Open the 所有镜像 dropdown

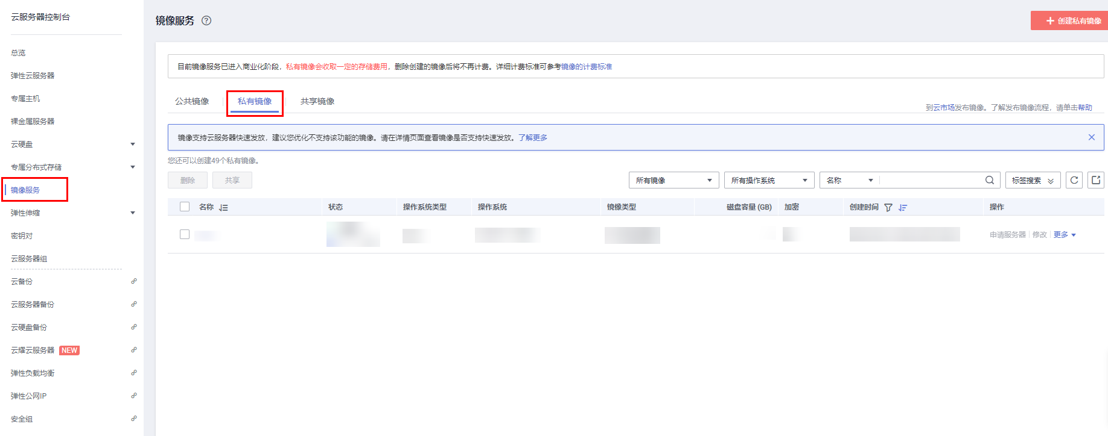point(673,180)
